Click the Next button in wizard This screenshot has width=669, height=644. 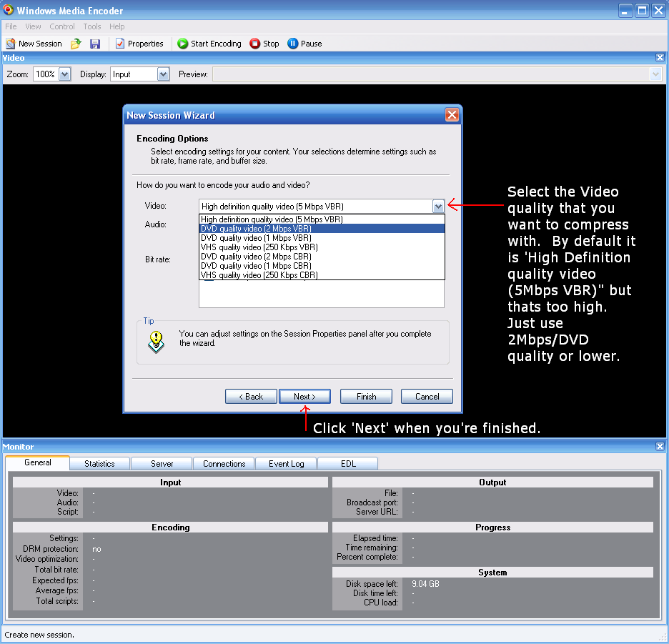(304, 397)
